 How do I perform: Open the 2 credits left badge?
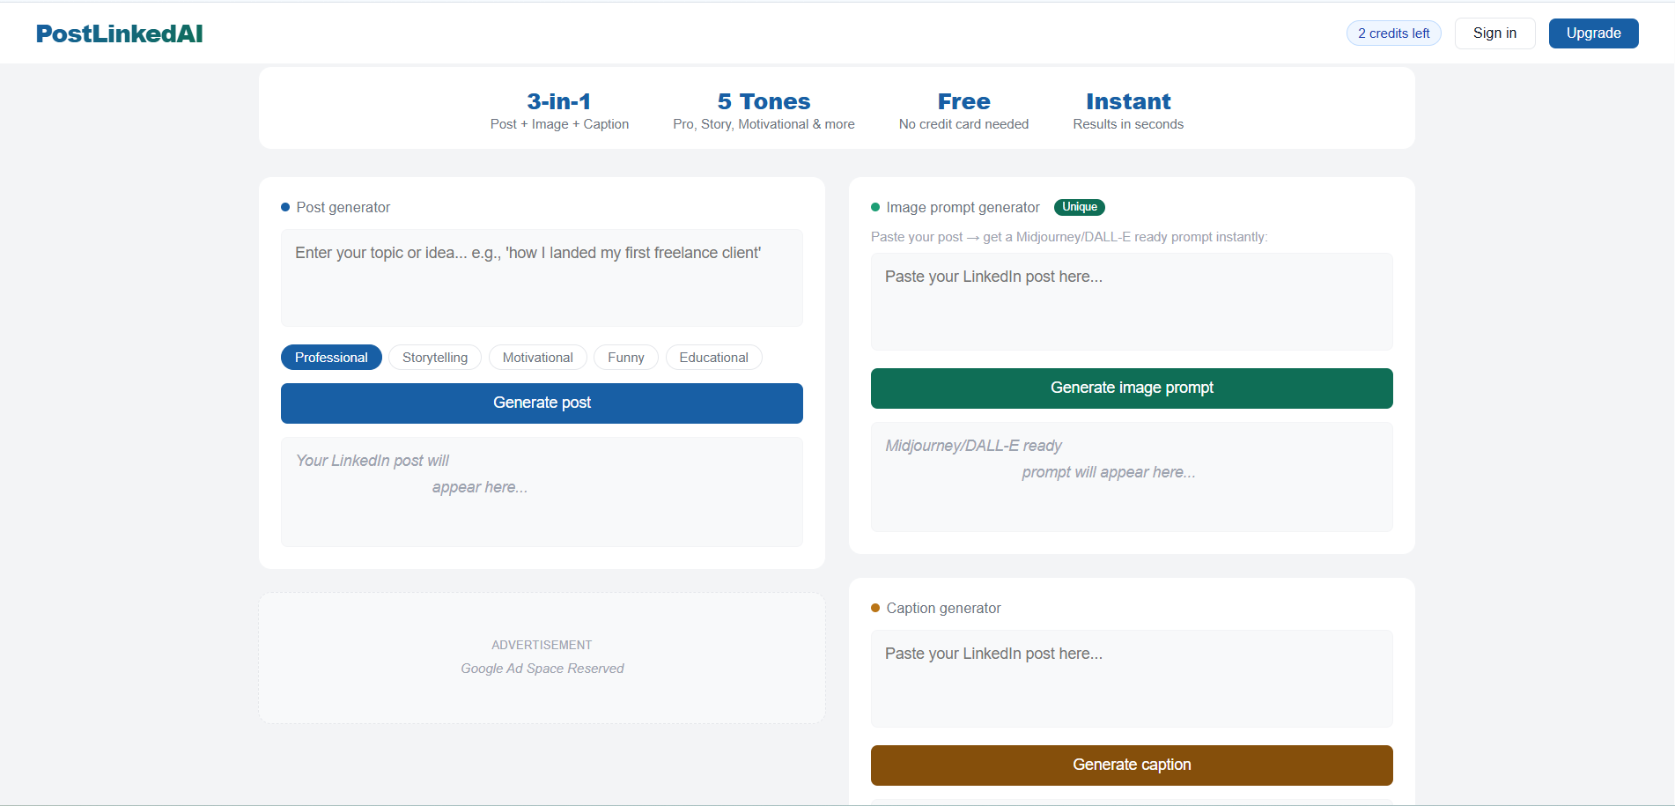pyautogui.click(x=1393, y=33)
